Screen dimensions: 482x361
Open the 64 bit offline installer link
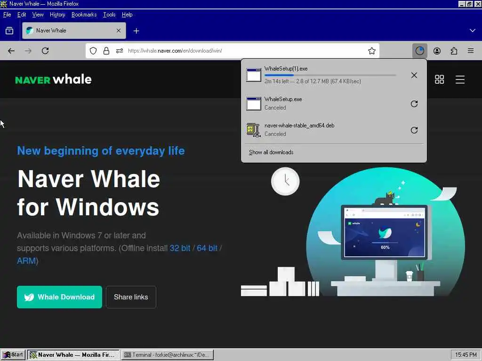click(x=207, y=248)
